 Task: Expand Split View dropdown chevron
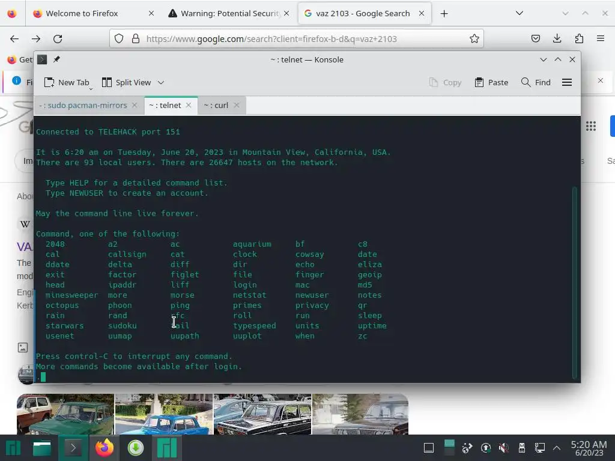tap(161, 82)
